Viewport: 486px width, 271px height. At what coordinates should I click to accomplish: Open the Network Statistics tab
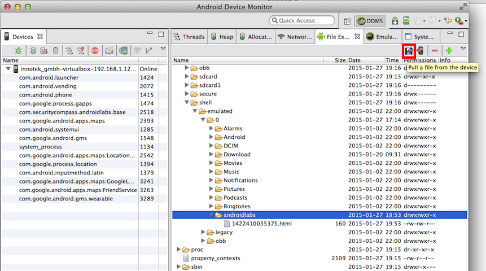pyautogui.click(x=295, y=37)
